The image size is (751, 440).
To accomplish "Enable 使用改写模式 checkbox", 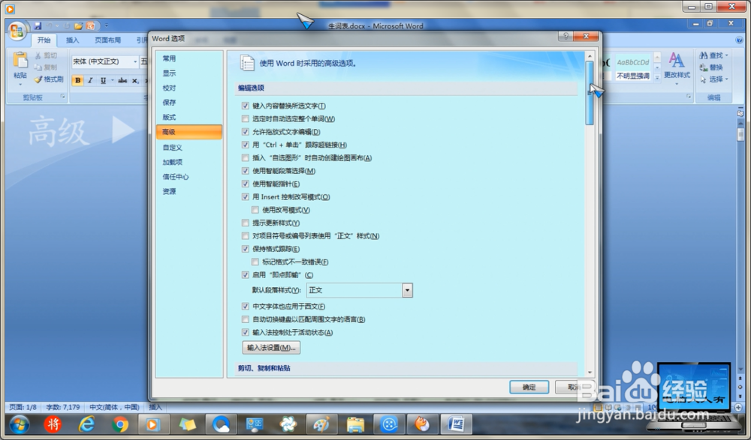I will pos(255,209).
